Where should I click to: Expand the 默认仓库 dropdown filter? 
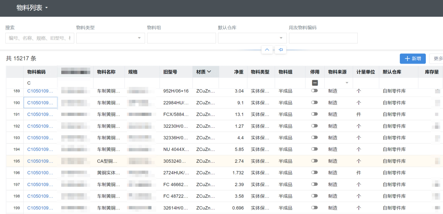point(252,38)
